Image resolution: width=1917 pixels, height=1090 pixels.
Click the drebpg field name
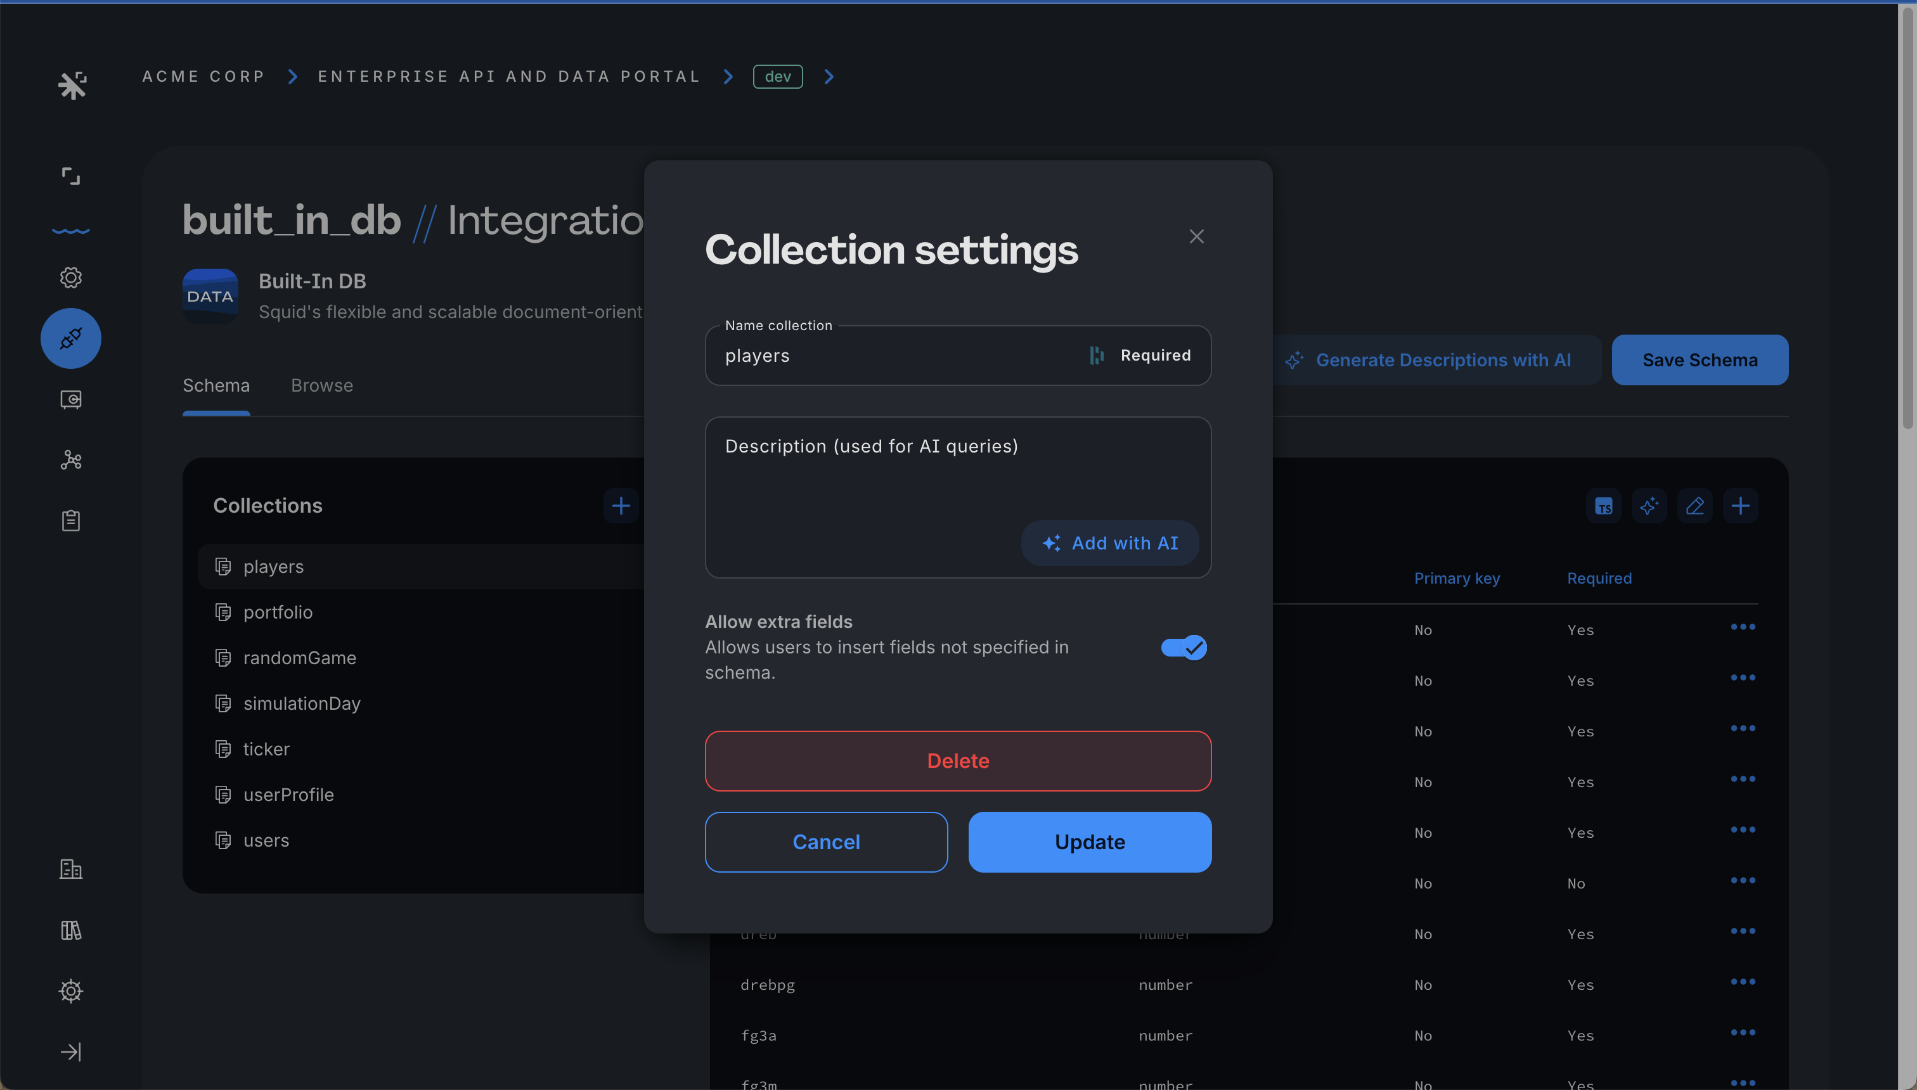768,985
